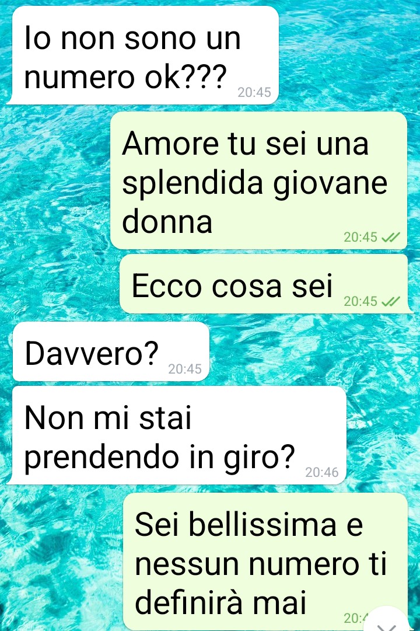Image resolution: width=420 pixels, height=631 pixels.
Task: Tap the blue double-check on 'splendida giovane donna' message
Action: [x=390, y=238]
